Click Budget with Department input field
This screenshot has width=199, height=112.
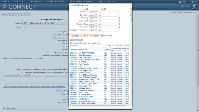coord(109,30)
